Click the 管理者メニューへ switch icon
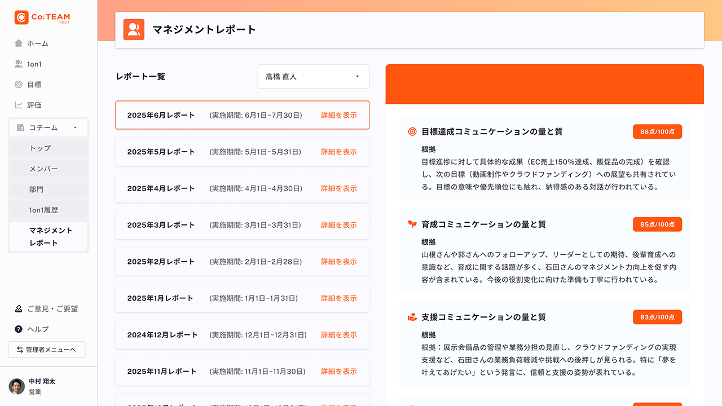 [x=19, y=350]
